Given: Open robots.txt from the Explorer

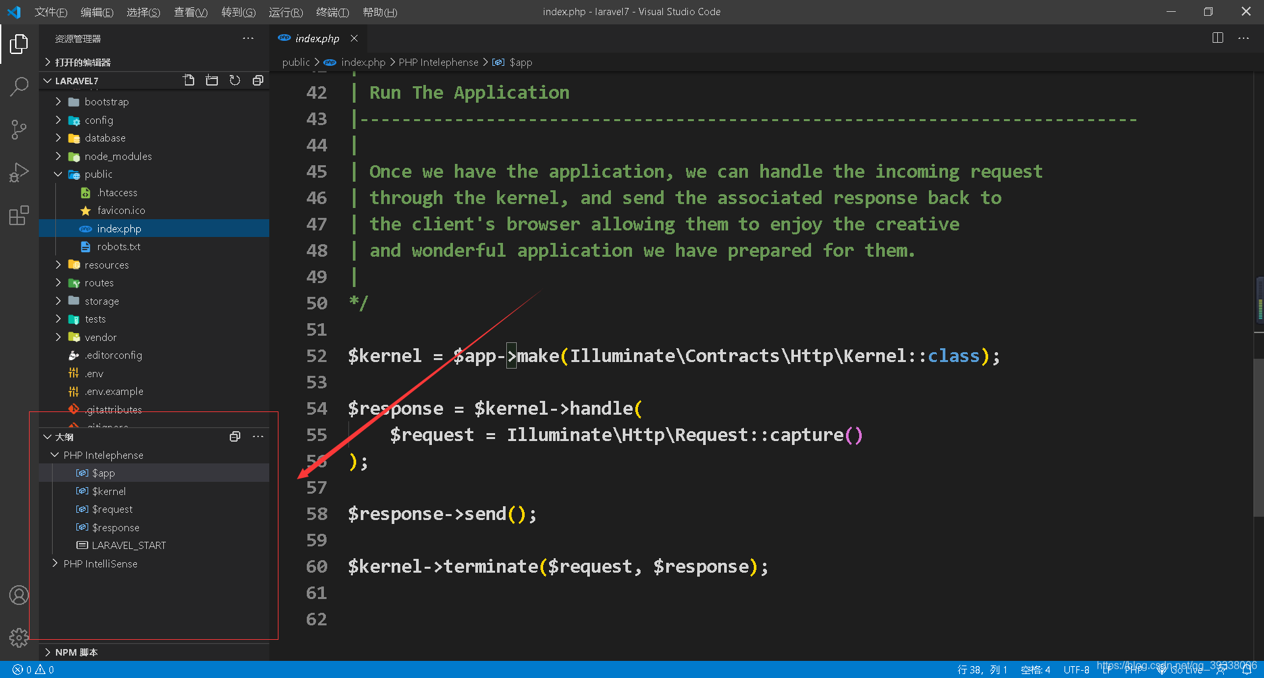Looking at the screenshot, I should click(119, 246).
